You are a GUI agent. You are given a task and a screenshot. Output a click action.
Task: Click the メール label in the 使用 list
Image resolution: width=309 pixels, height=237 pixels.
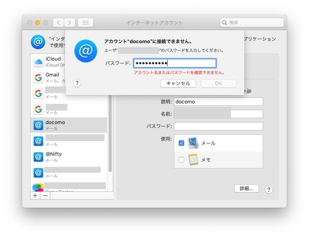tap(208, 143)
